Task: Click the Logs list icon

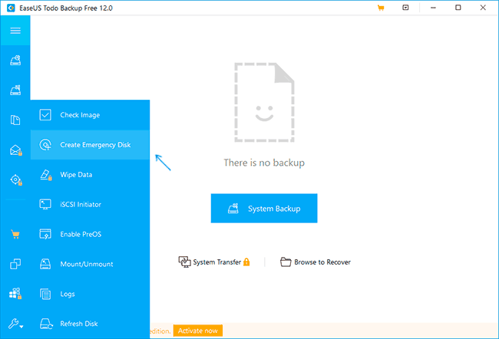Action: coord(45,294)
